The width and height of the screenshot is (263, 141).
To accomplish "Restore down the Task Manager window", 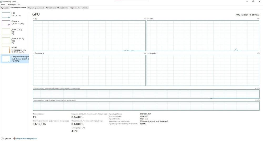I will (253, 1).
